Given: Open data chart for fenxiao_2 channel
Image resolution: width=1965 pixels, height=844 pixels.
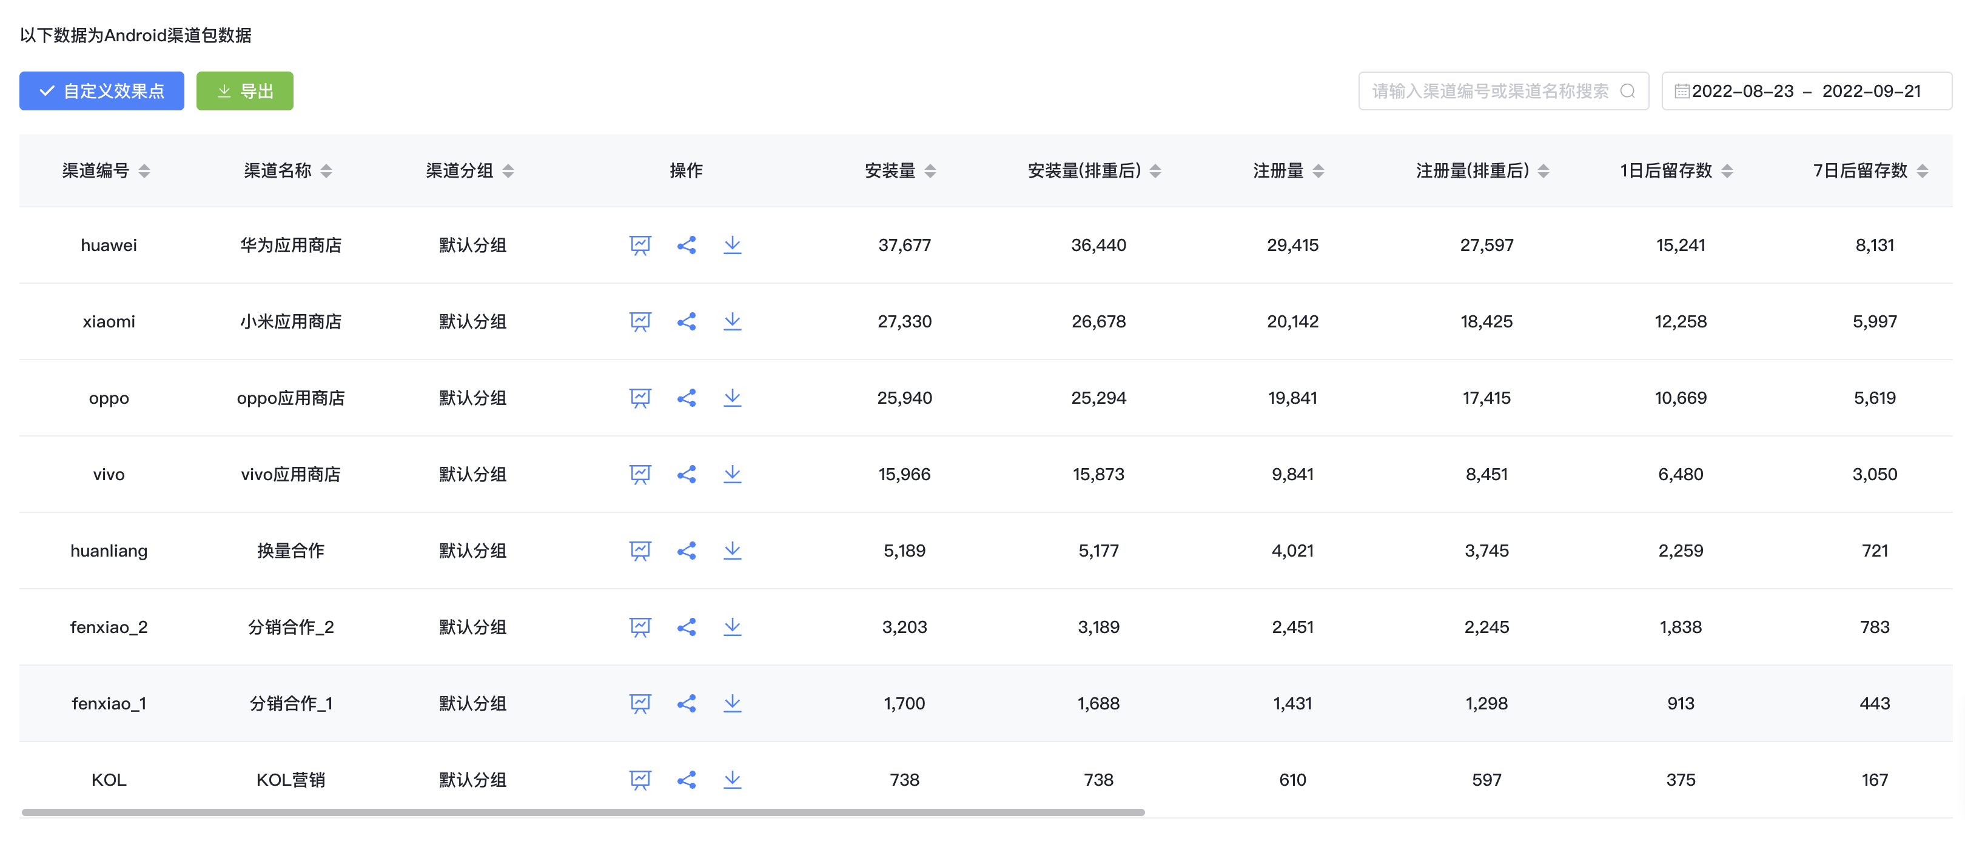Looking at the screenshot, I should tap(640, 627).
